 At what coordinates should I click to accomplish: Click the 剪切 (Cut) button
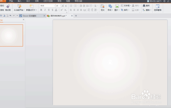pyautogui.click(x=2, y=6)
